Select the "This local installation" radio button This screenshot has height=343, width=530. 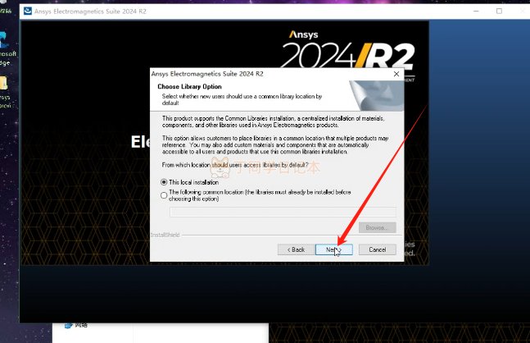[x=164, y=182]
